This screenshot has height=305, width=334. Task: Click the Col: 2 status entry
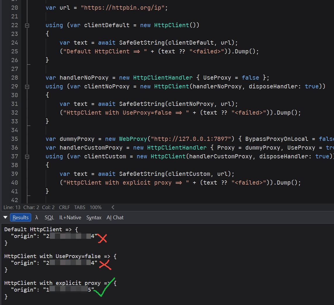(48, 207)
